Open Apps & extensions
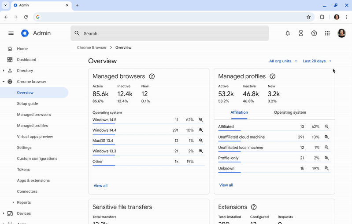Image resolution: width=352 pixels, height=224 pixels. point(33,181)
